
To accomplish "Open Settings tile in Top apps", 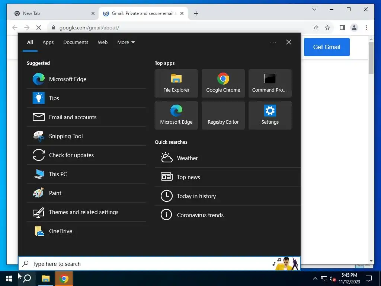I will 270,115.
